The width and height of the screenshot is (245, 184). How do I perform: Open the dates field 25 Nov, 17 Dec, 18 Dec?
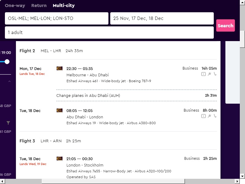pyautogui.click(x=162, y=18)
